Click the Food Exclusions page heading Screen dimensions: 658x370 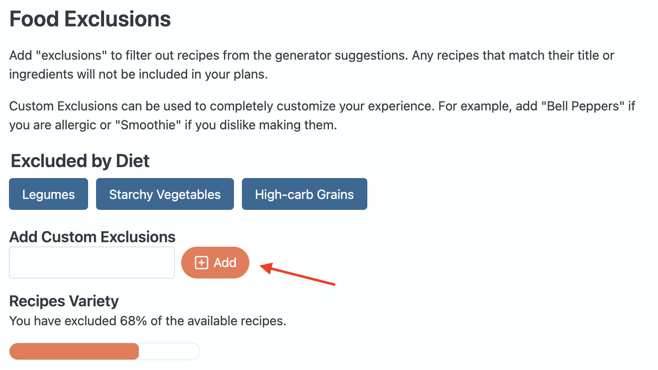click(90, 19)
